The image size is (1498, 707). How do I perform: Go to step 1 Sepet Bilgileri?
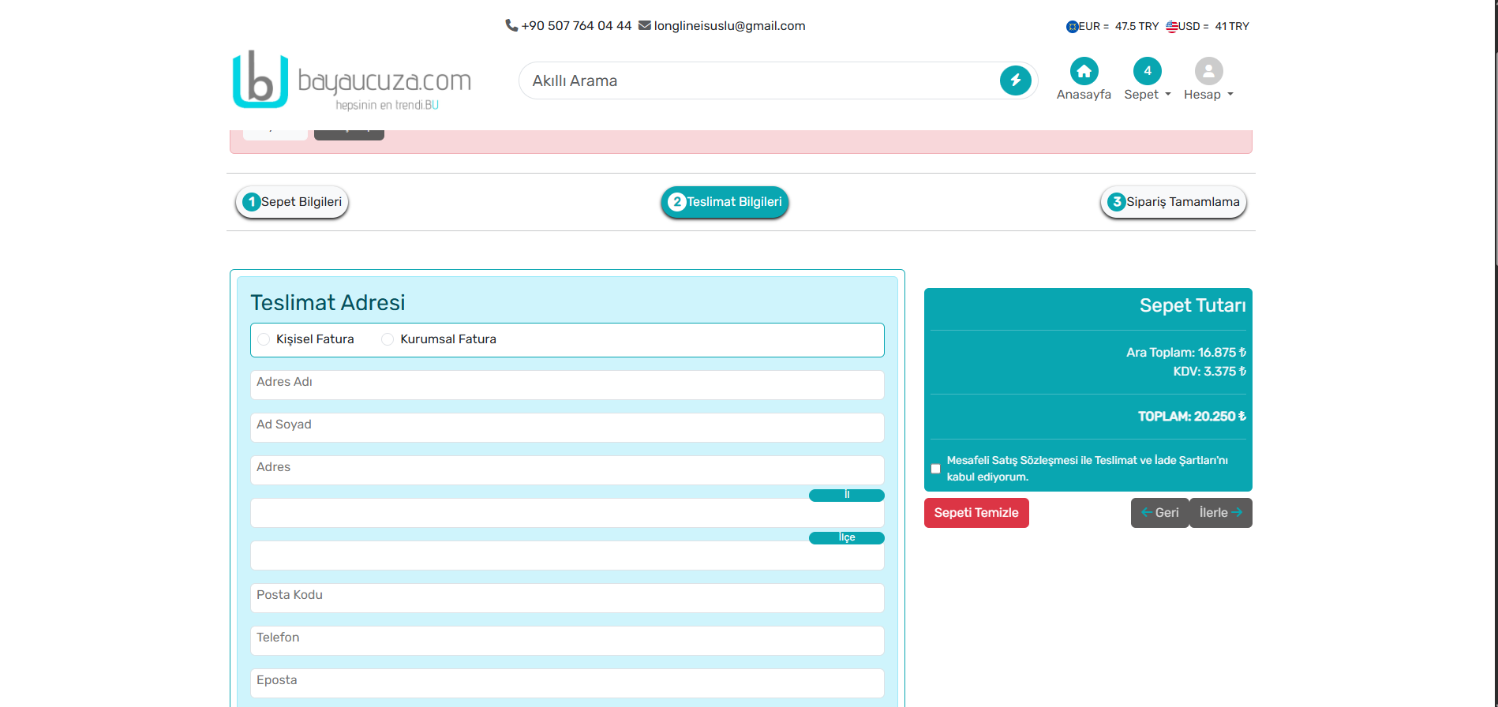coord(292,202)
